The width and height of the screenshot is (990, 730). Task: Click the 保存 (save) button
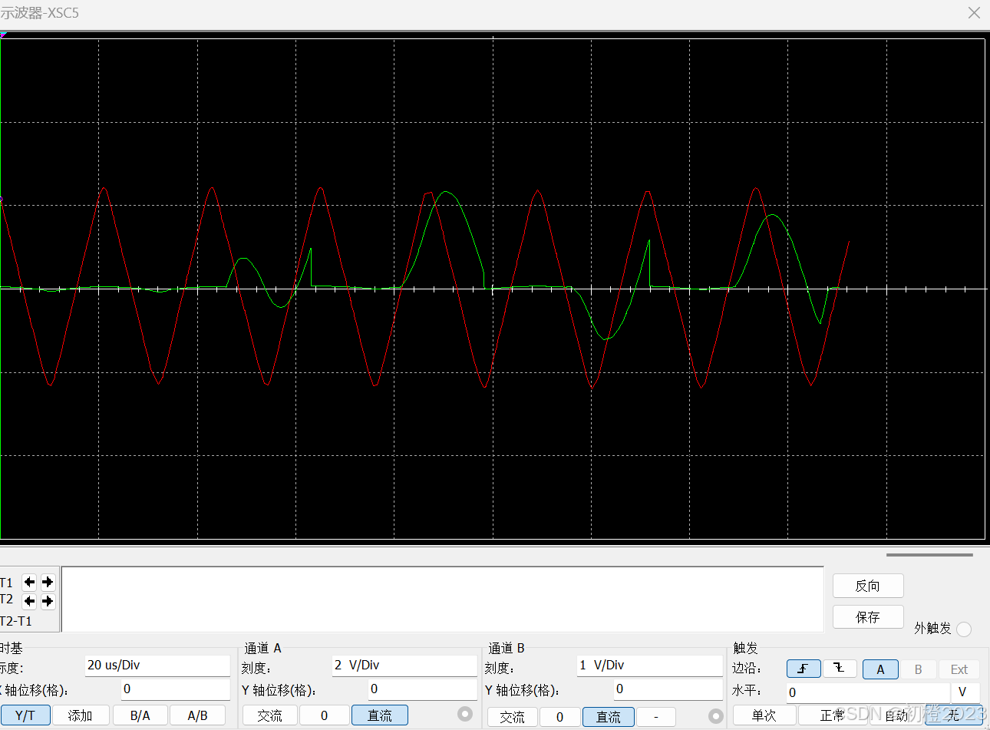[868, 617]
